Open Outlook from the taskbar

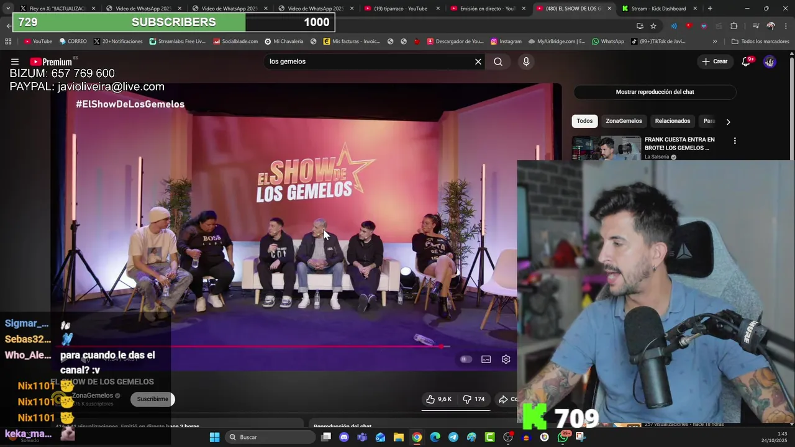click(x=380, y=437)
